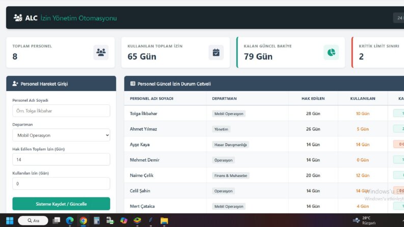Click the weather widget showing 28°C
The width and height of the screenshot is (404, 227).
point(364,220)
